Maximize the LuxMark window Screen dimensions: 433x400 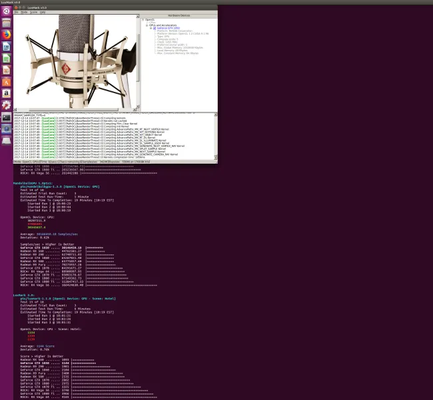[x=24, y=8]
